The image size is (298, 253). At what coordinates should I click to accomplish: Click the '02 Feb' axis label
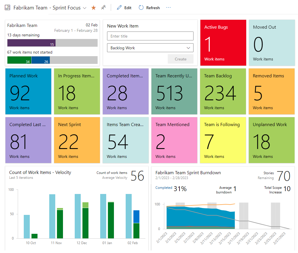[133, 243]
